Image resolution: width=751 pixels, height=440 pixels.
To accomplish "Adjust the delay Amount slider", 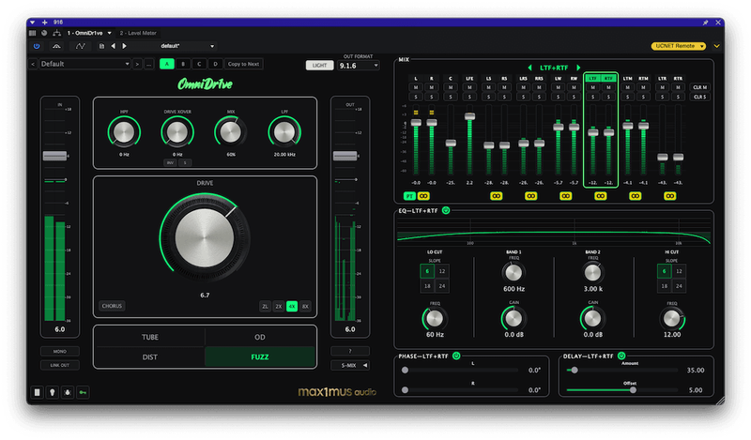I will pyautogui.click(x=621, y=370).
